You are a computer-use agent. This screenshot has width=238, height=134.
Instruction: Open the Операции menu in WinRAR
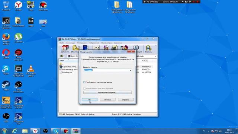pos(82,43)
